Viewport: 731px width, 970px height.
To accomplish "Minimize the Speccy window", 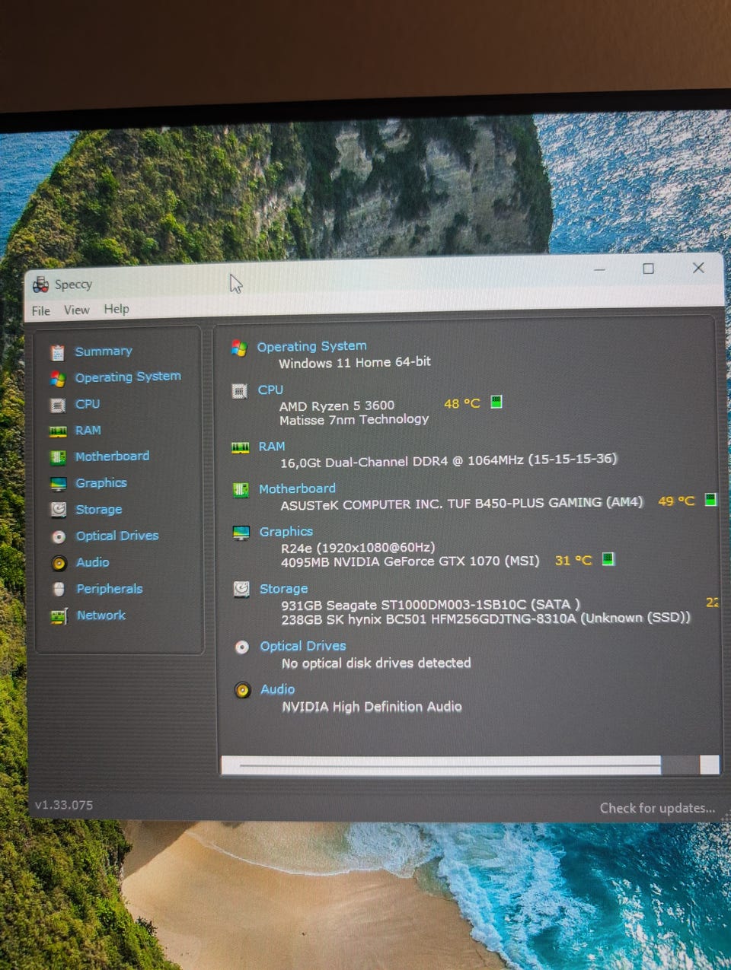I will pyautogui.click(x=600, y=269).
